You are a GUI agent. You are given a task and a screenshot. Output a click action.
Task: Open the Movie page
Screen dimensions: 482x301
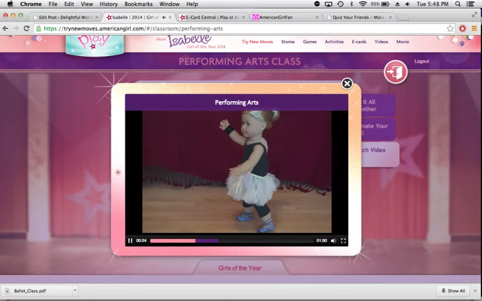click(402, 42)
